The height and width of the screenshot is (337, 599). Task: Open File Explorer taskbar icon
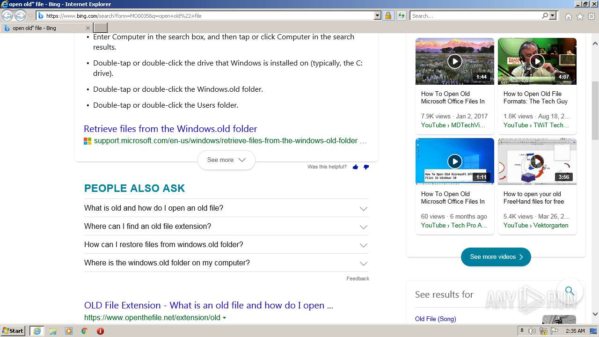tap(53, 331)
